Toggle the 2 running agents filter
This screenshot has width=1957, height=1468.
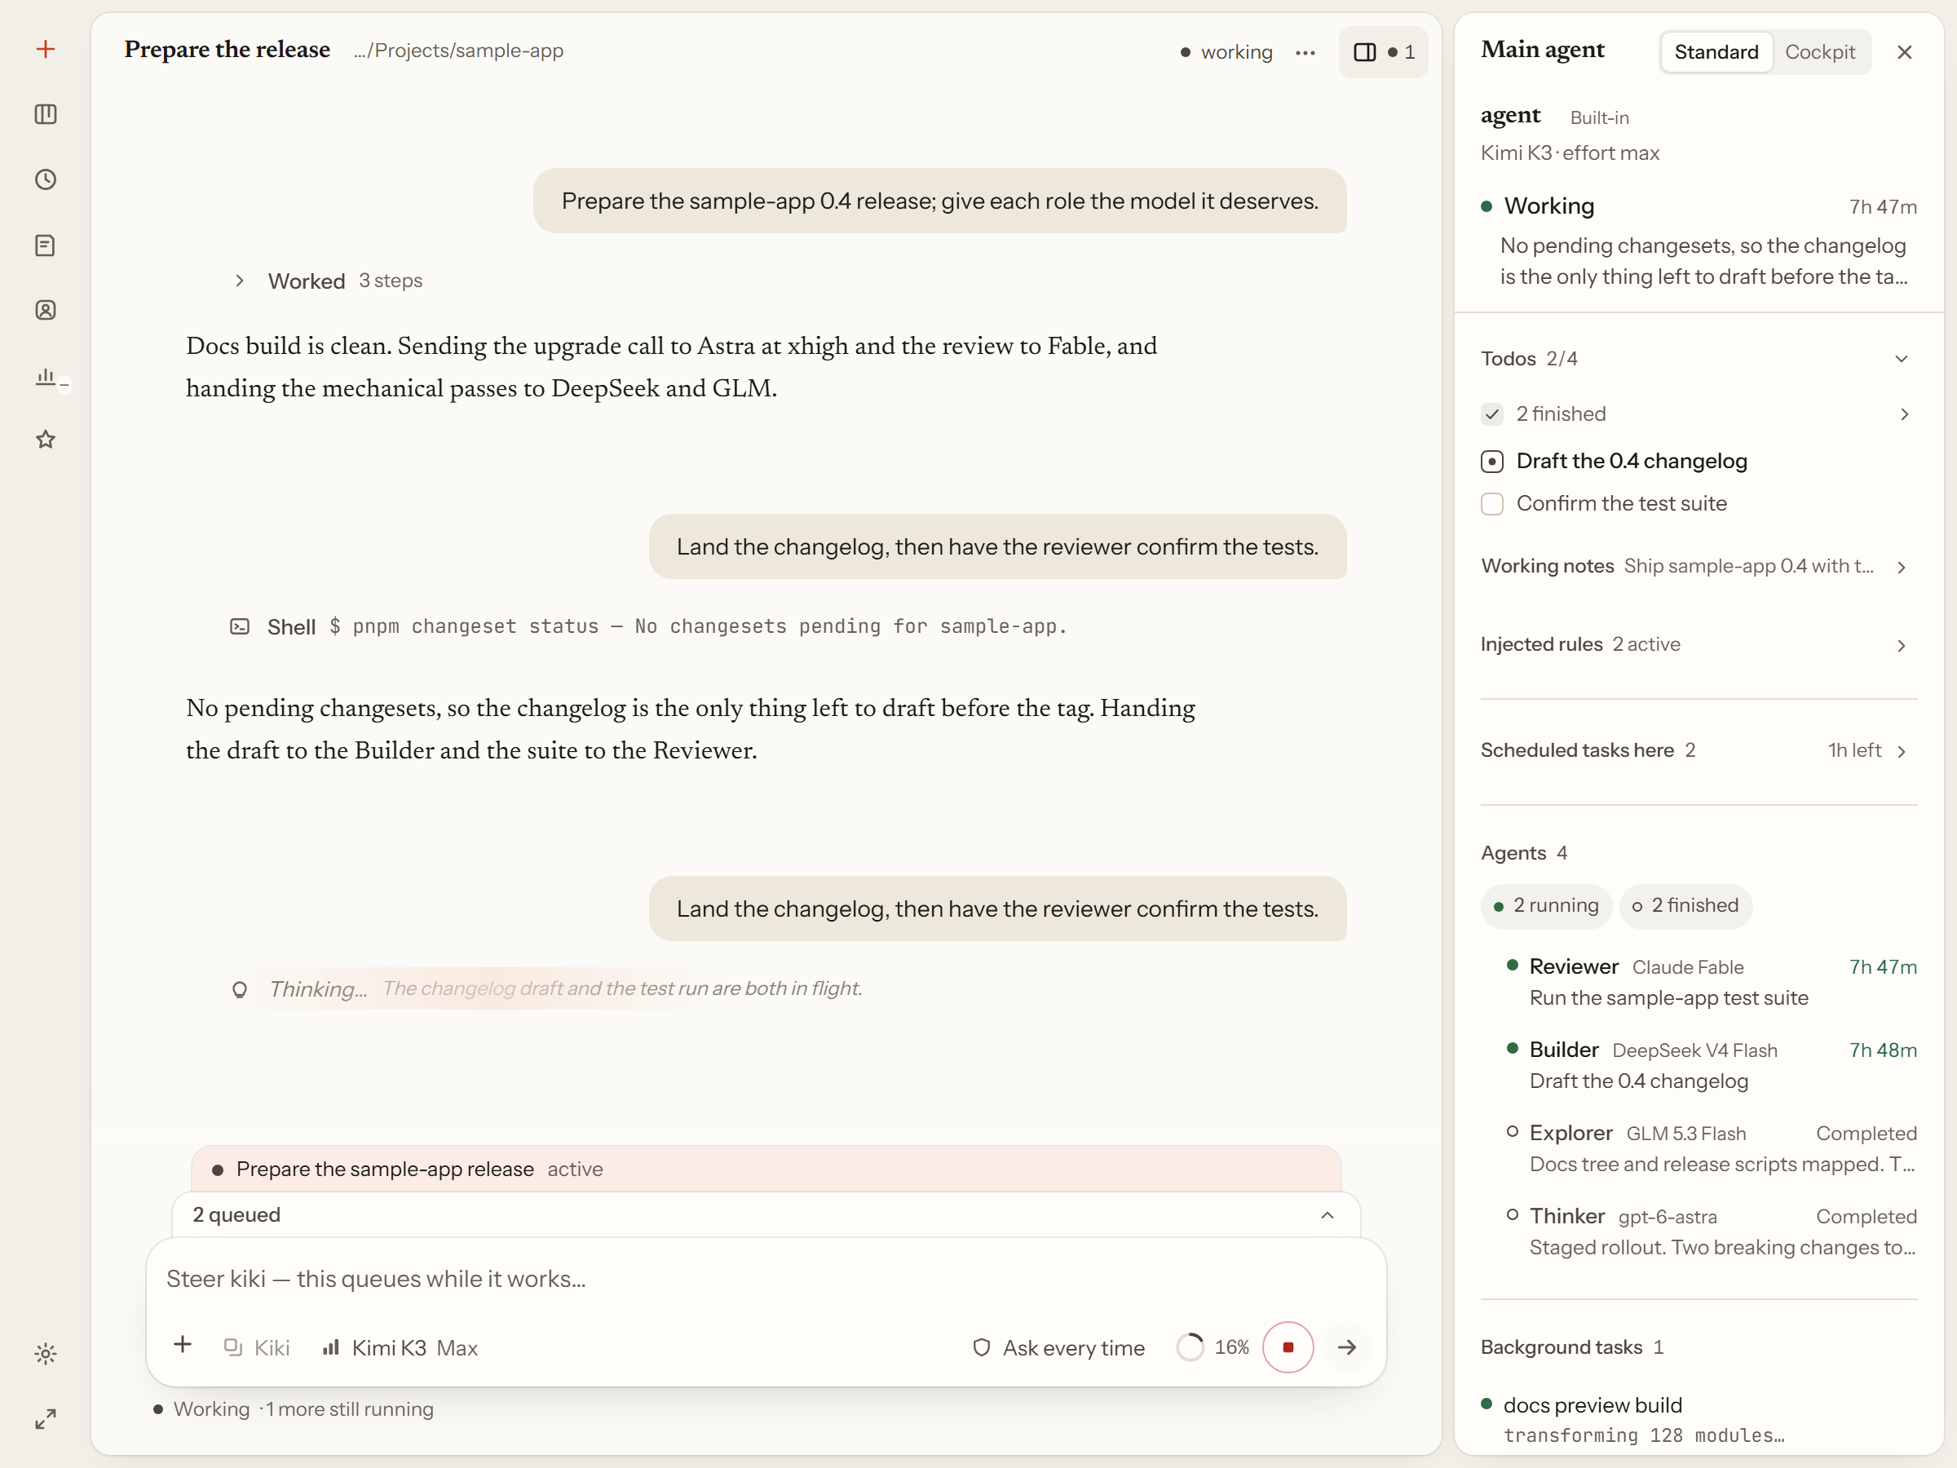[1547, 906]
